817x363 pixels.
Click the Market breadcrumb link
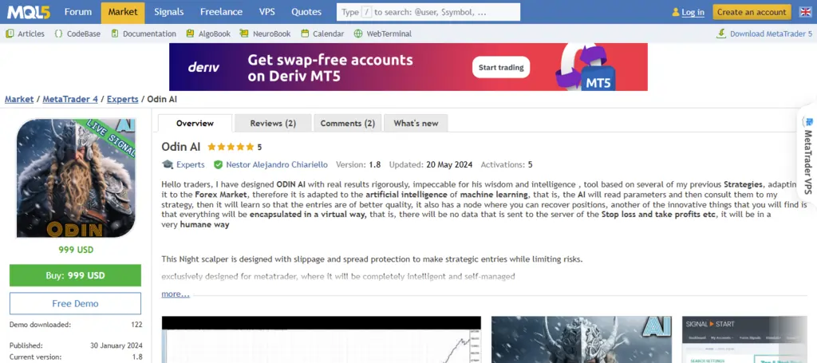pos(19,99)
